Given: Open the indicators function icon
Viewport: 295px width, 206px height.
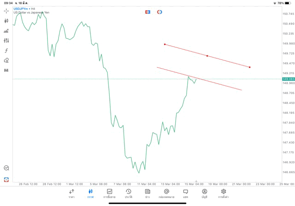Looking at the screenshot, I should point(6,50).
